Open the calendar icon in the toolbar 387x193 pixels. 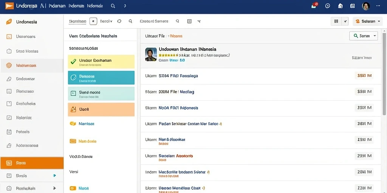coord(189,21)
